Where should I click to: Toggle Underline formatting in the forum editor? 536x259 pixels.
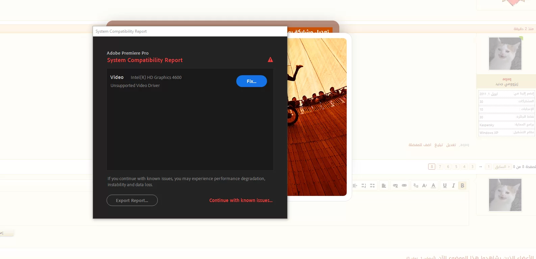coord(445,185)
